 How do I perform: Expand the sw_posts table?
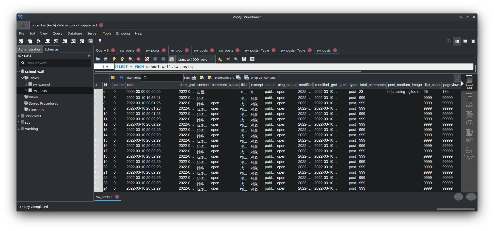click(x=26, y=91)
